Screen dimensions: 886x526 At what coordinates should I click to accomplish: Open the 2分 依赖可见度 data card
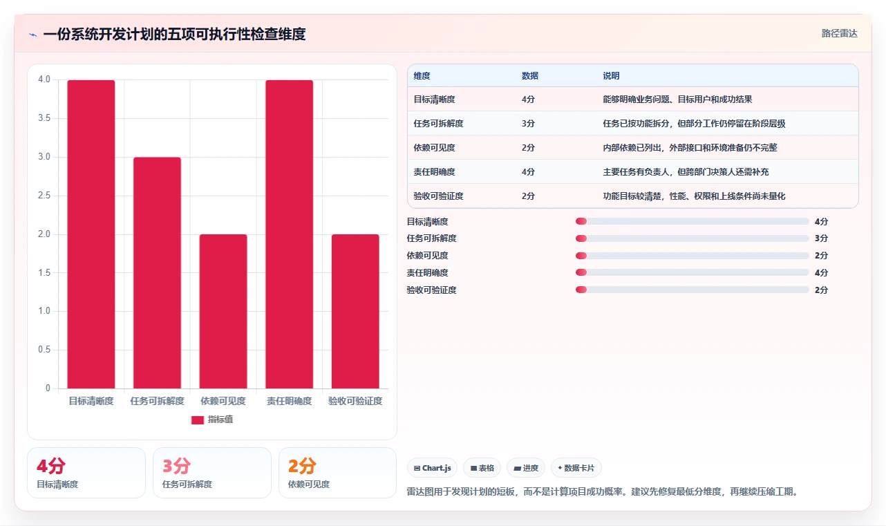337,473
